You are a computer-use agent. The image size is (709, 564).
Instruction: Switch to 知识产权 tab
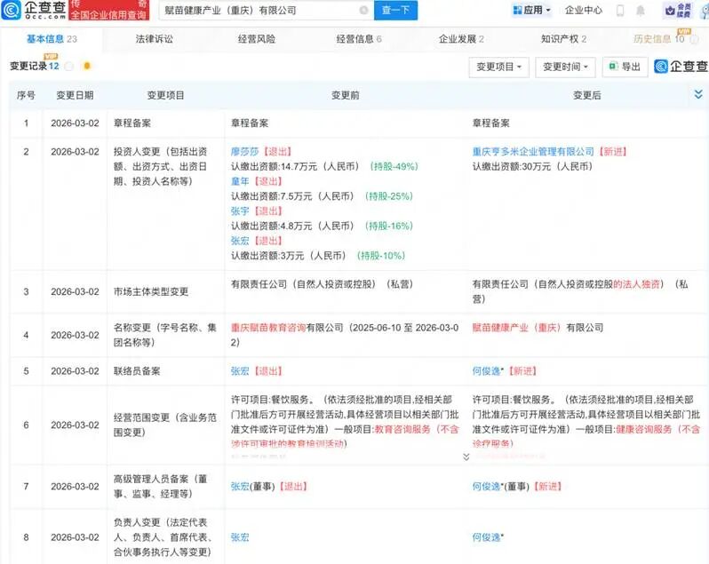tap(563, 39)
